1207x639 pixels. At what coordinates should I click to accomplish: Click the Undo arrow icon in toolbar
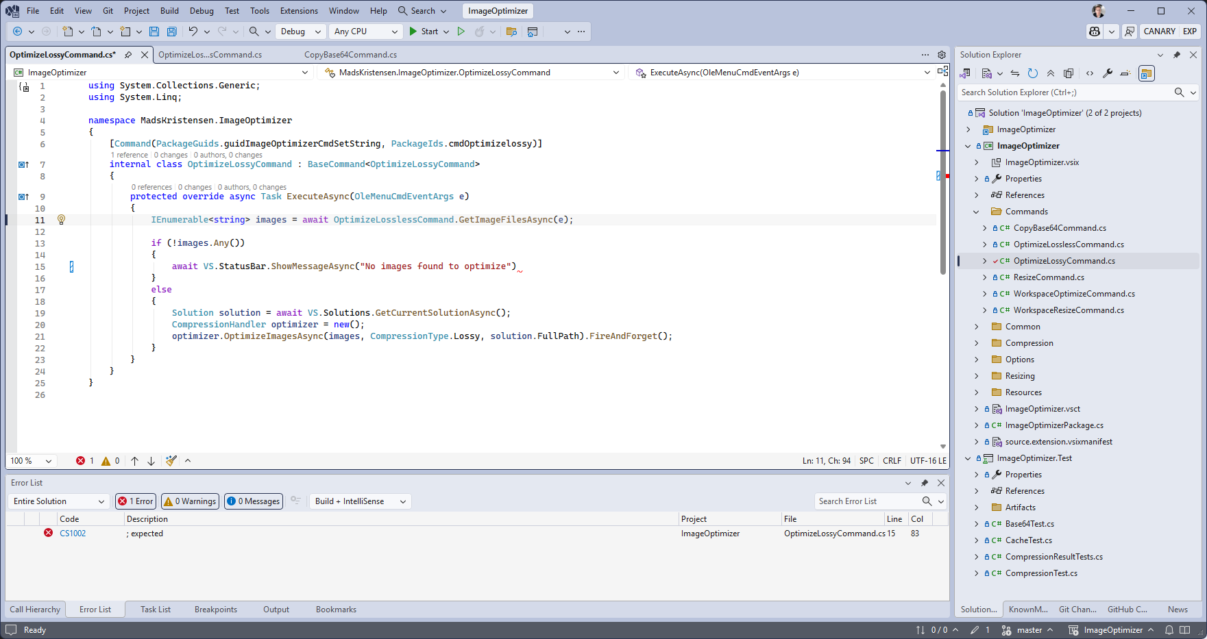coord(193,32)
